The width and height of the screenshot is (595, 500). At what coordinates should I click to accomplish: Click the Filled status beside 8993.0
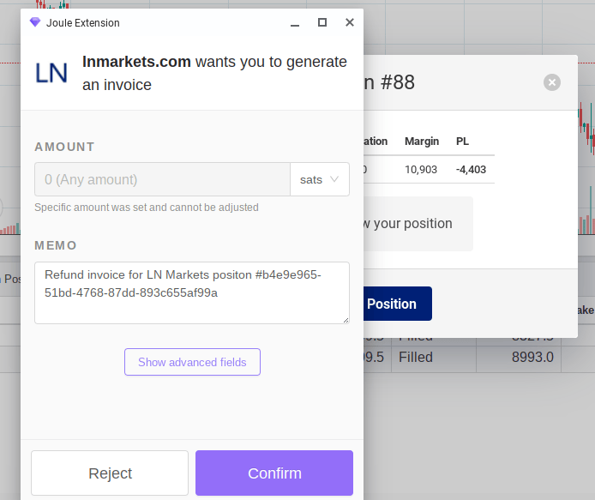416,357
